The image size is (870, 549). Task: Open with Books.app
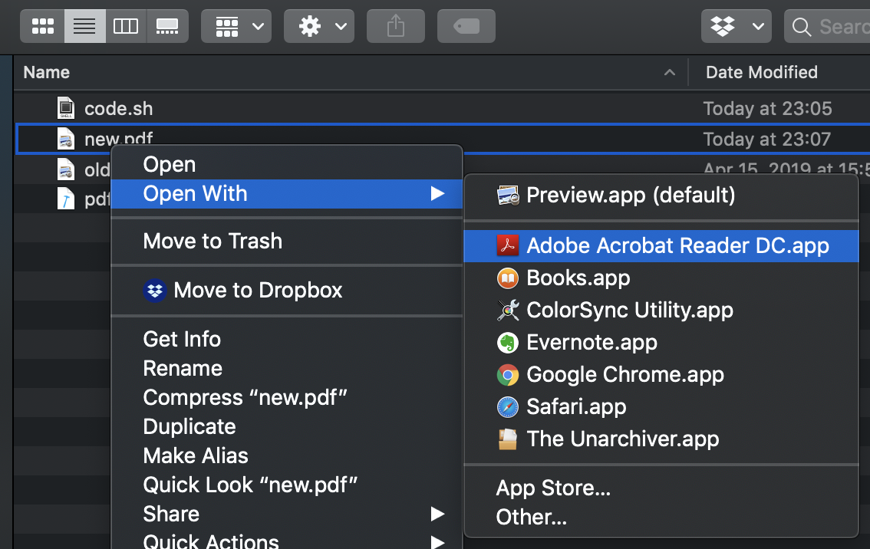click(661, 278)
